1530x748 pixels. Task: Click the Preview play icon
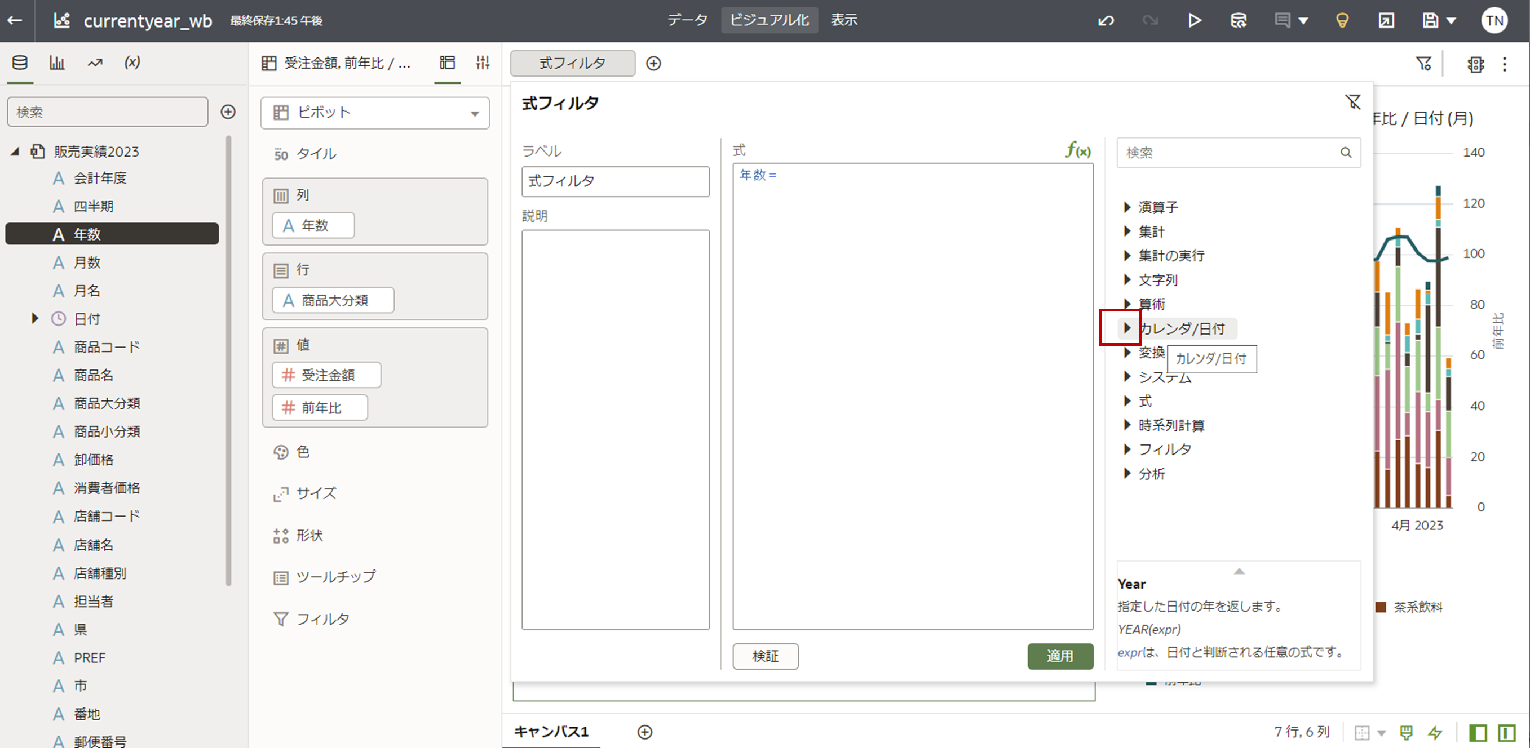(x=1195, y=21)
